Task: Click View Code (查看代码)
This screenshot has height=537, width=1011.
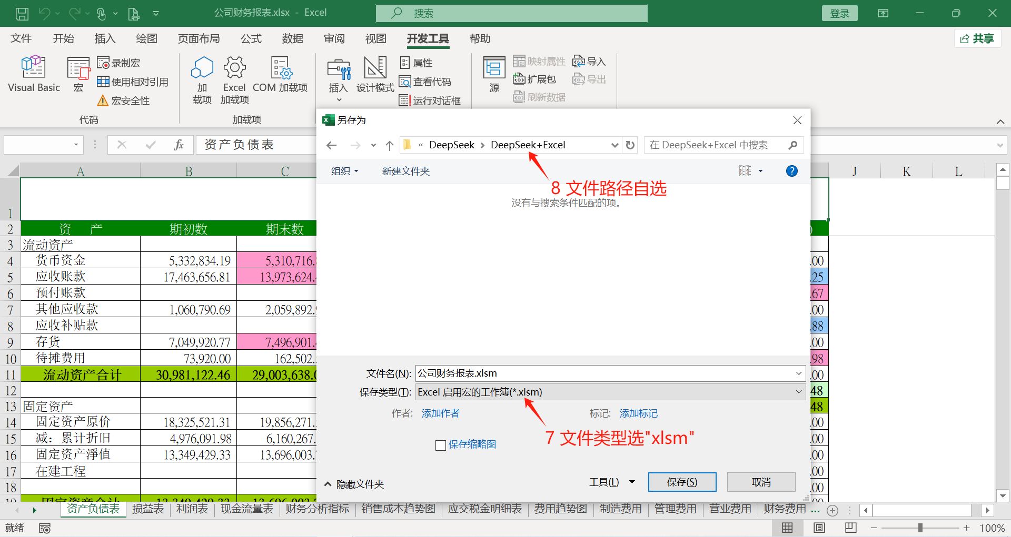Action: 425,82
